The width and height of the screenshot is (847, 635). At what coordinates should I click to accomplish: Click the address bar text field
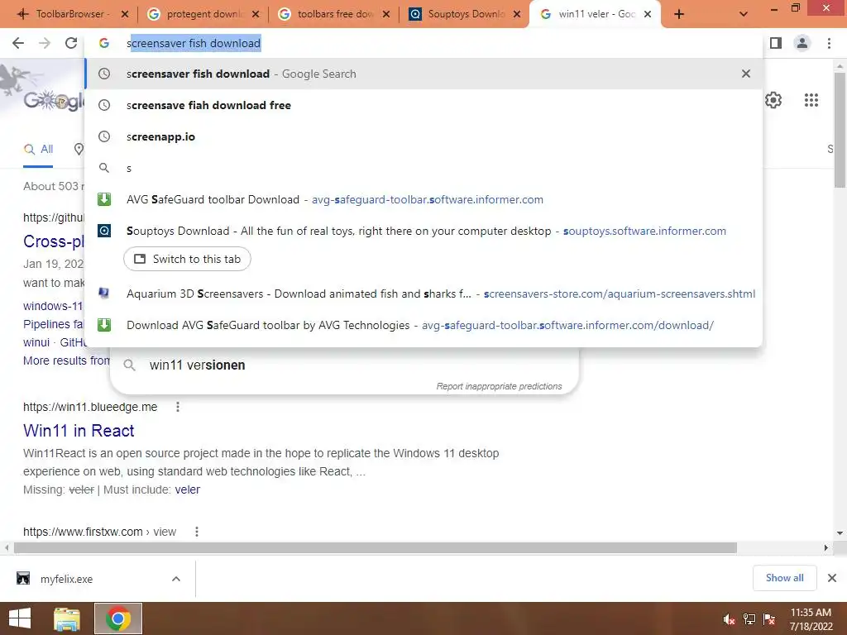[x=424, y=43]
